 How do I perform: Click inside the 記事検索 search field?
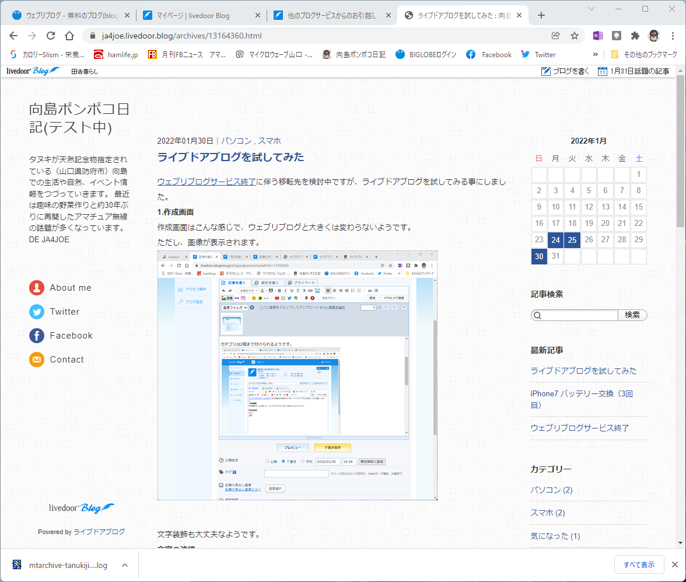(x=575, y=315)
